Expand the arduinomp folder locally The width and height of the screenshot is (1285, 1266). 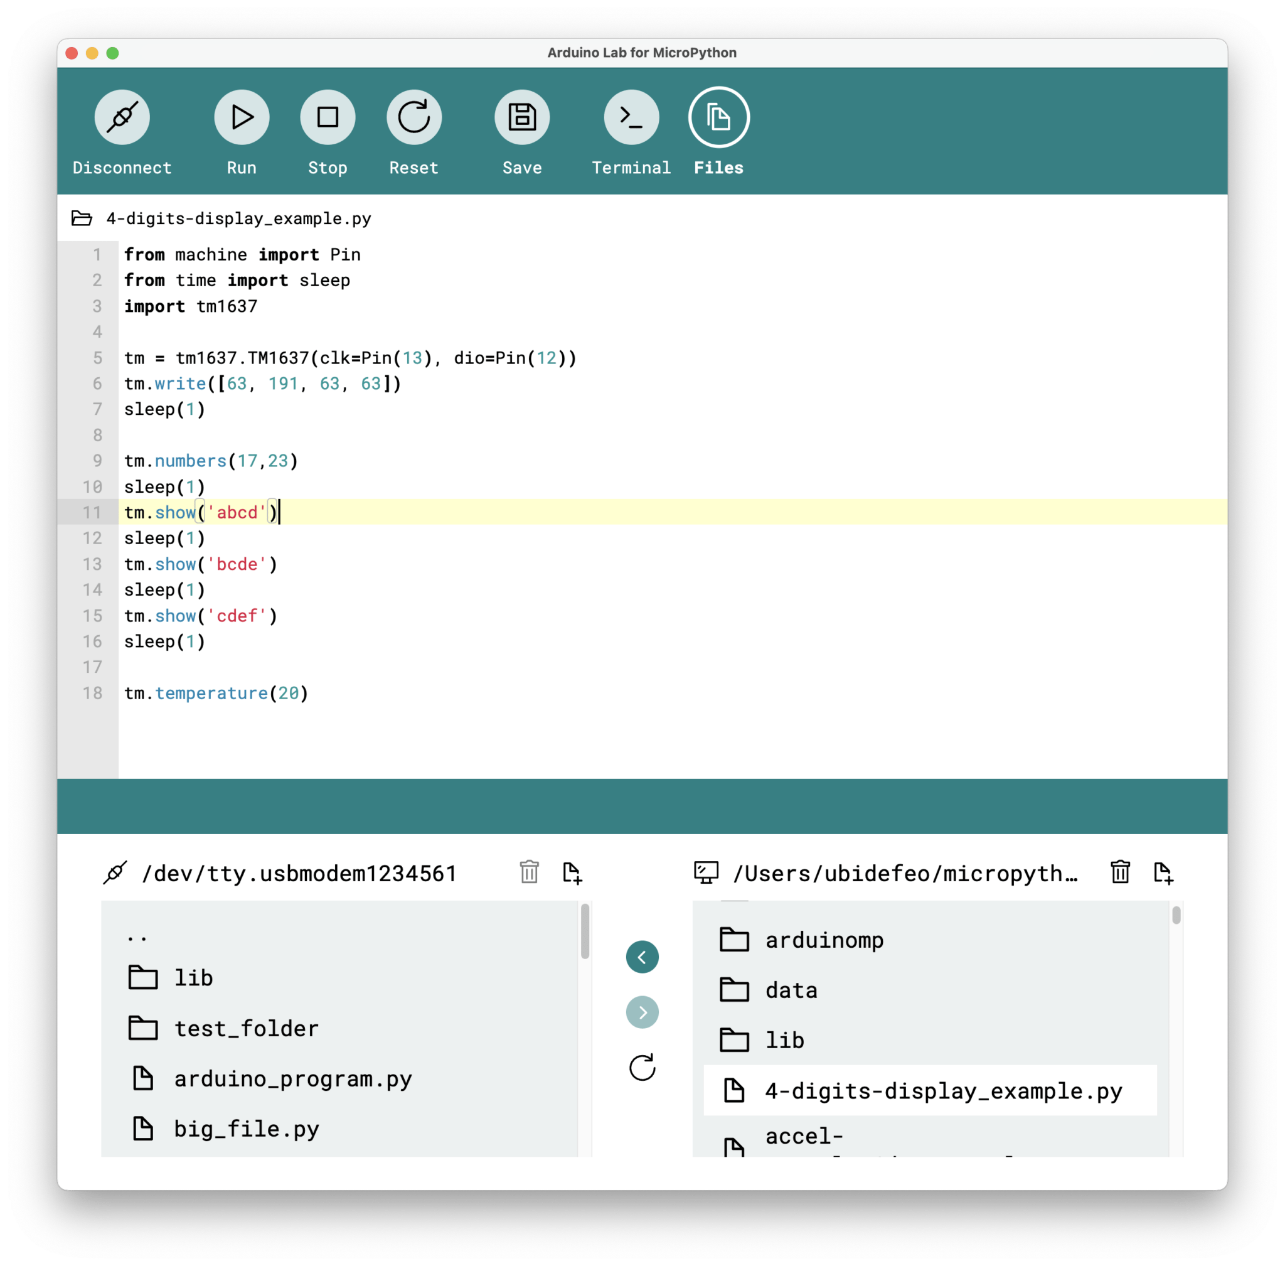[x=824, y=940]
